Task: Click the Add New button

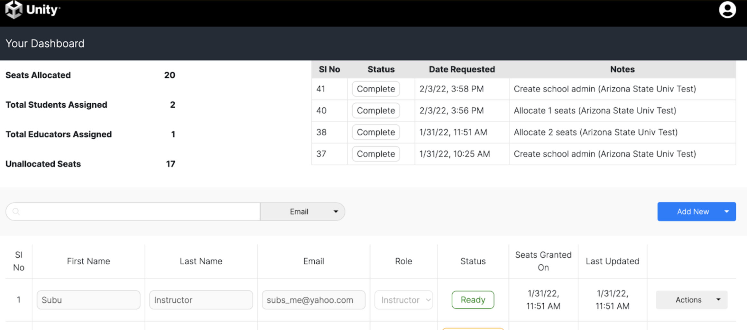Action: tap(692, 212)
